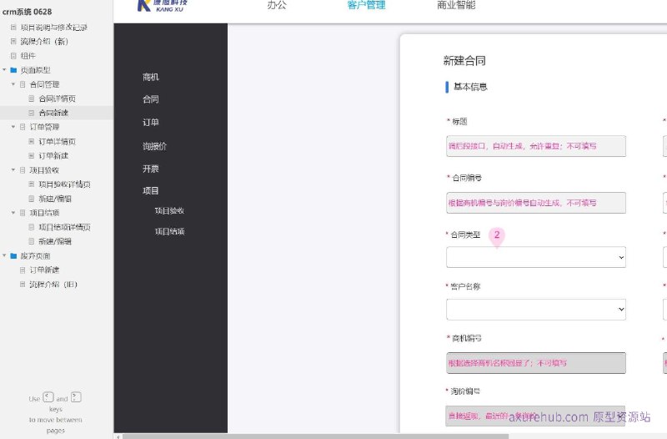Click the left arrow key icon hint
Screen dimensions: 667x439
[x=48, y=397]
